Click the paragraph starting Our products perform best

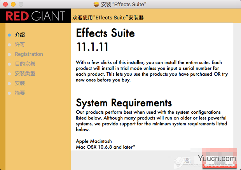click(151, 121)
